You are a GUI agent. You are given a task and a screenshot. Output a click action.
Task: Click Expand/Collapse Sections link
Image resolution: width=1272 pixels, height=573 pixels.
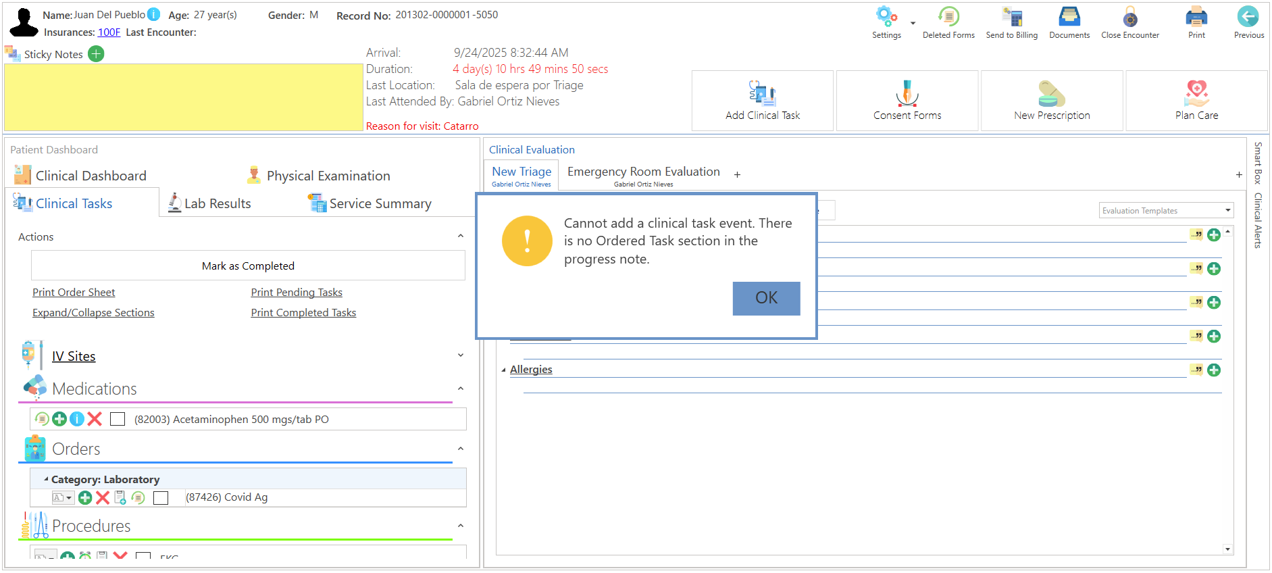pos(93,313)
